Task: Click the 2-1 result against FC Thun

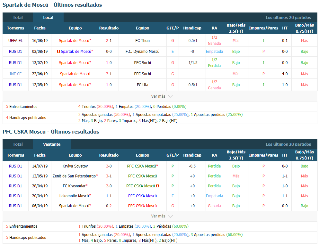Action: [x=109, y=41]
